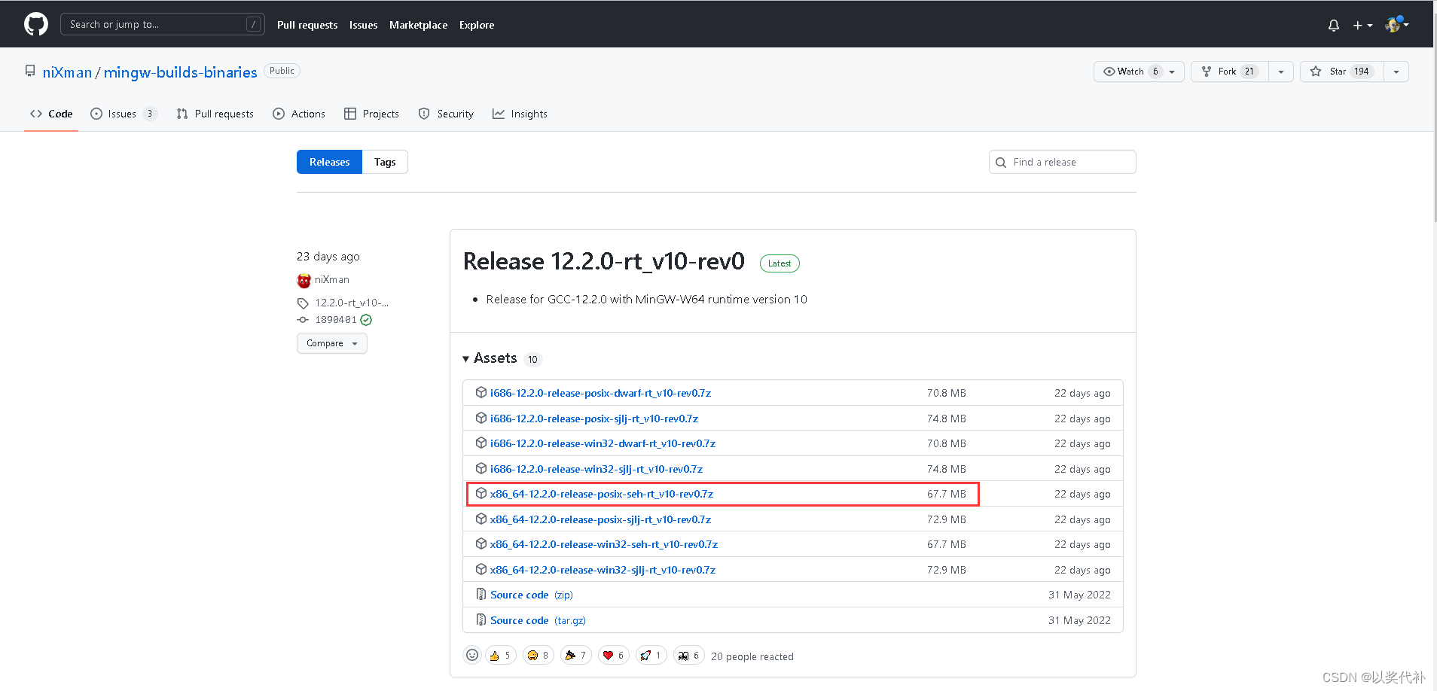
Task: Click the repository icon beside niXman
Action: tap(30, 72)
